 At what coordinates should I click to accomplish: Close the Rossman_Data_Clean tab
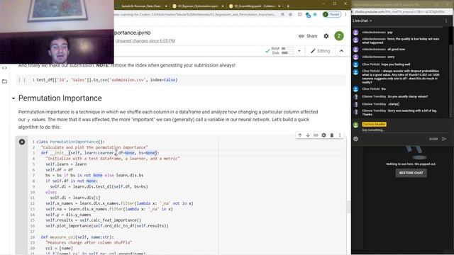point(166,6)
